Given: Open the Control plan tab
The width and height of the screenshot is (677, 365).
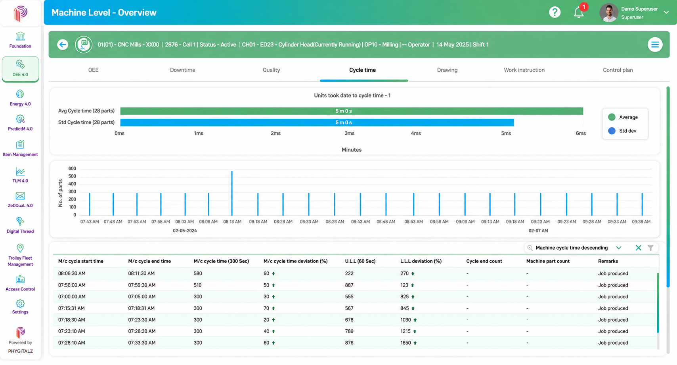Looking at the screenshot, I should (x=618, y=70).
